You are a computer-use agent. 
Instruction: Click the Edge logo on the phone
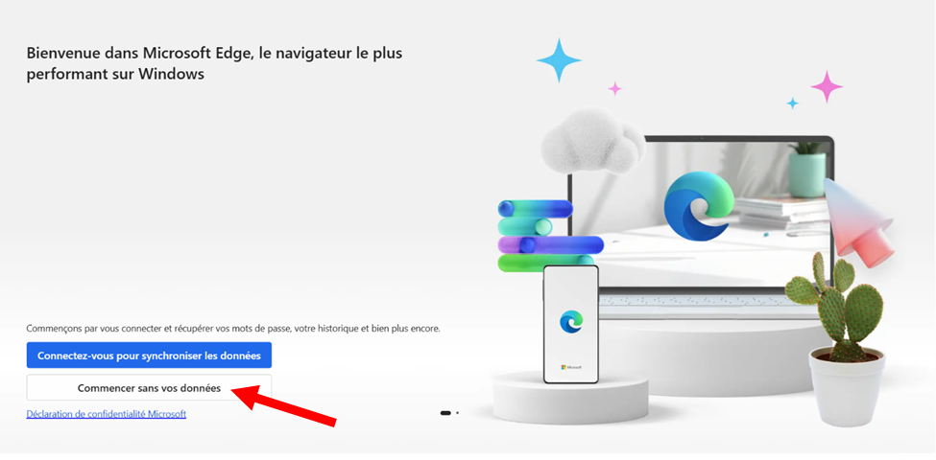tap(570, 321)
